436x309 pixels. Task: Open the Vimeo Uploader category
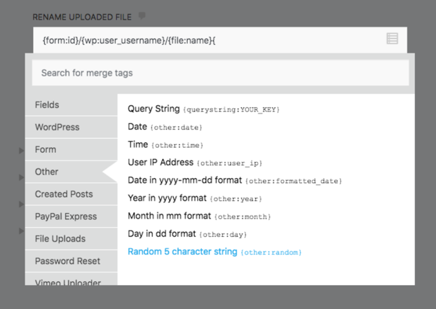71,282
